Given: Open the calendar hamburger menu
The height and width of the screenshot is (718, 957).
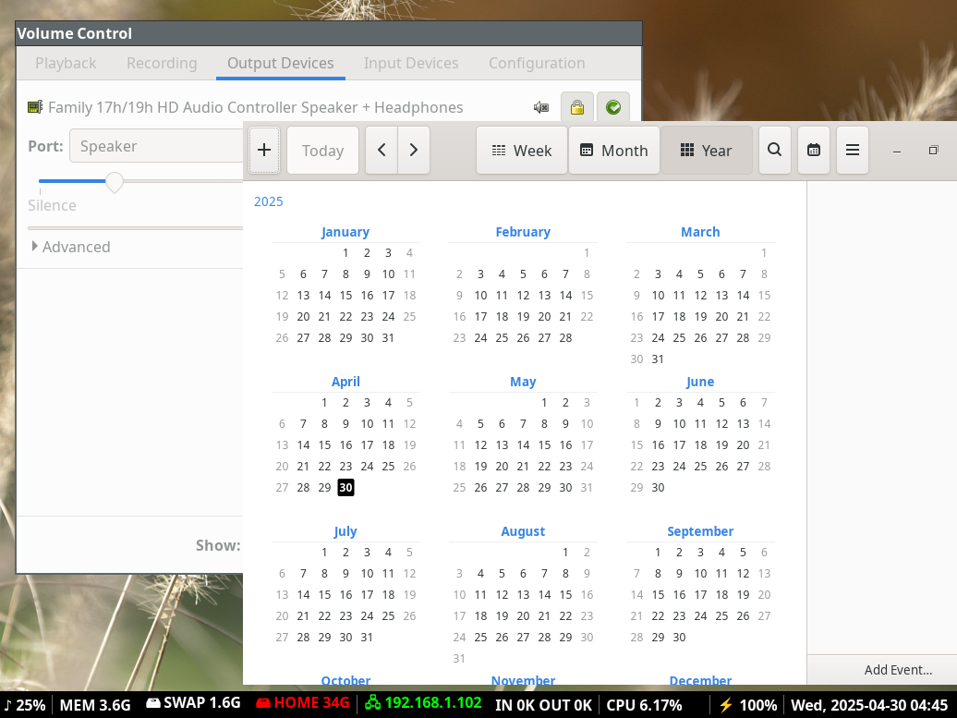Looking at the screenshot, I should click(x=853, y=151).
